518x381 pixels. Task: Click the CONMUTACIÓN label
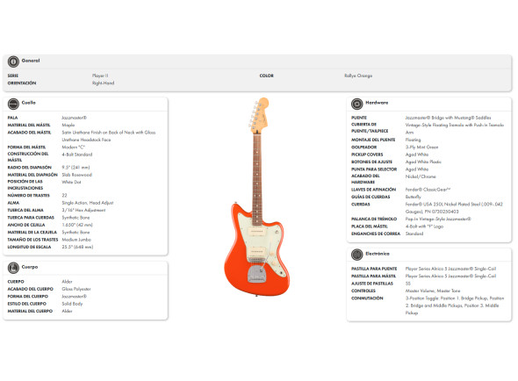tap(367, 298)
